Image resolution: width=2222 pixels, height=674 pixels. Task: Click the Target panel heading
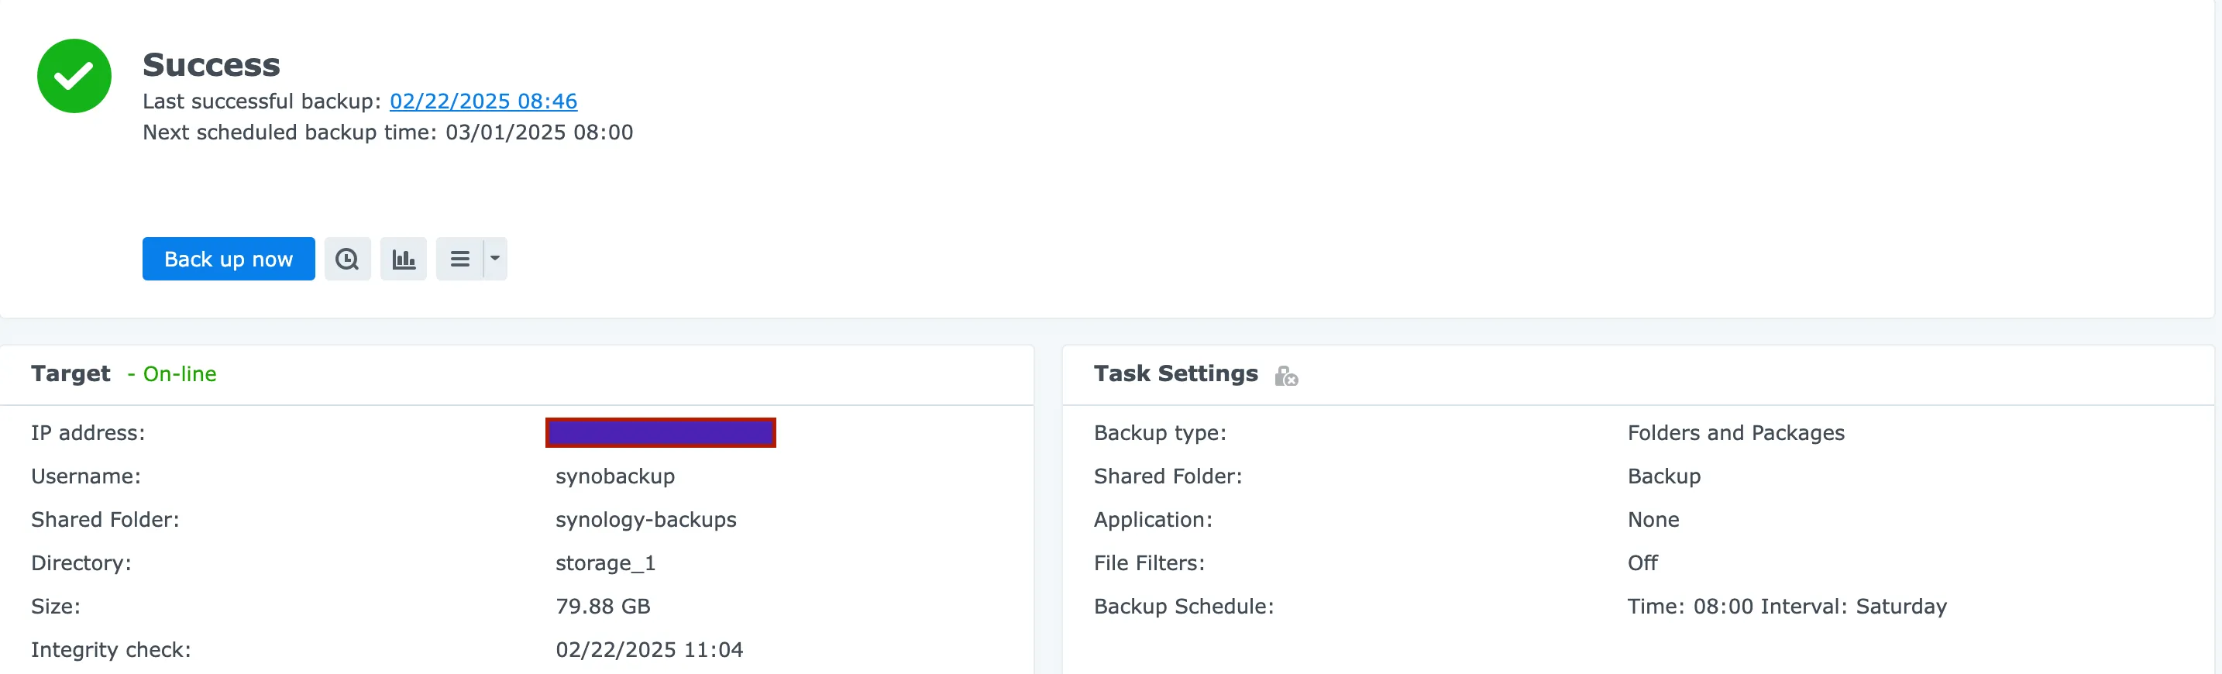71,373
